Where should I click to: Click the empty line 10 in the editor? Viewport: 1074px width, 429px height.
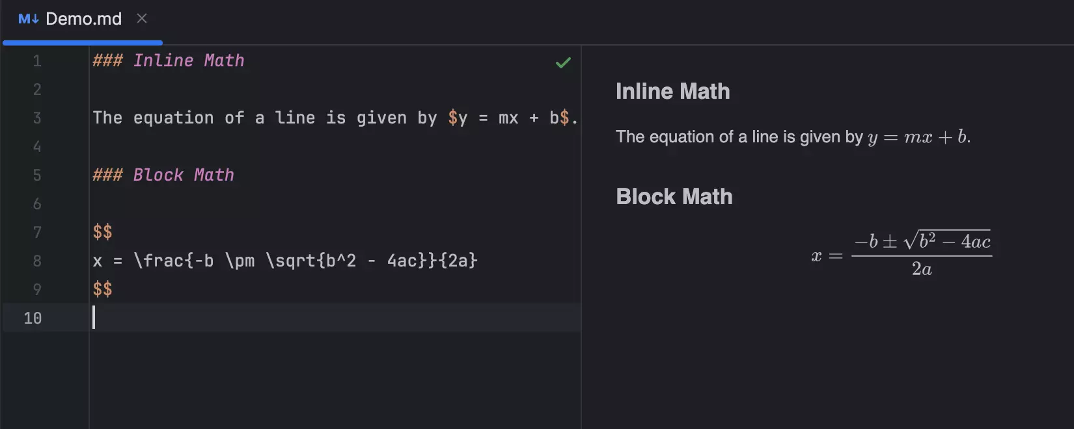(325, 318)
